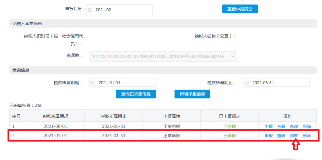Click cell 2021-01-31 in row 2
The image size is (322, 160).
pyautogui.click(x=114, y=136)
